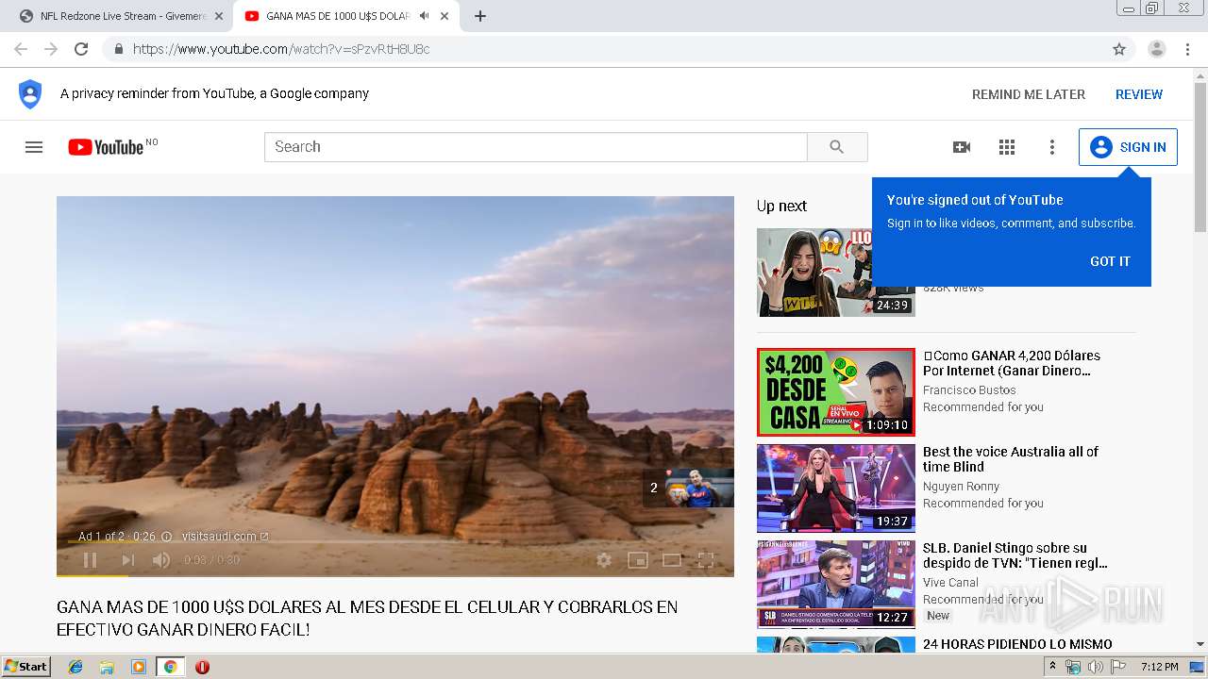The width and height of the screenshot is (1208, 679).
Task: Mute tab via audio speaker icon
Action: click(x=424, y=16)
